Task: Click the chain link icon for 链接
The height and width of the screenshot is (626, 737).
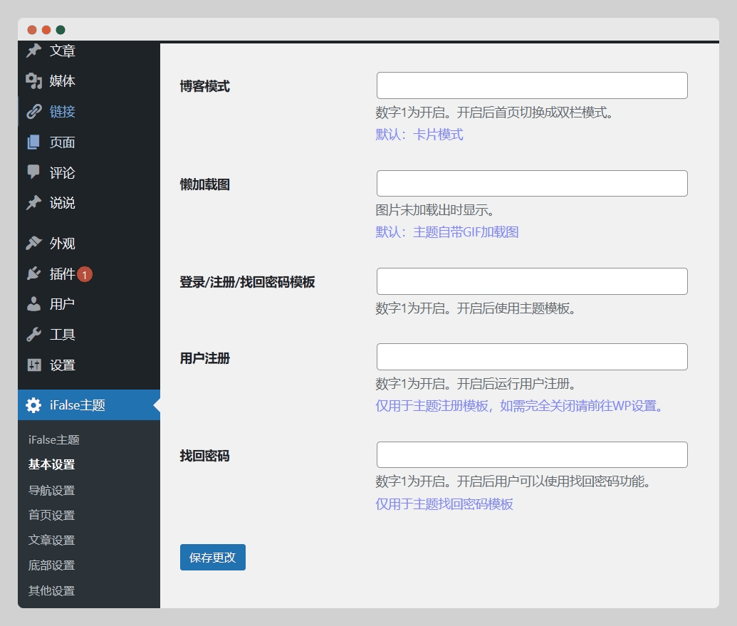Action: tap(33, 112)
